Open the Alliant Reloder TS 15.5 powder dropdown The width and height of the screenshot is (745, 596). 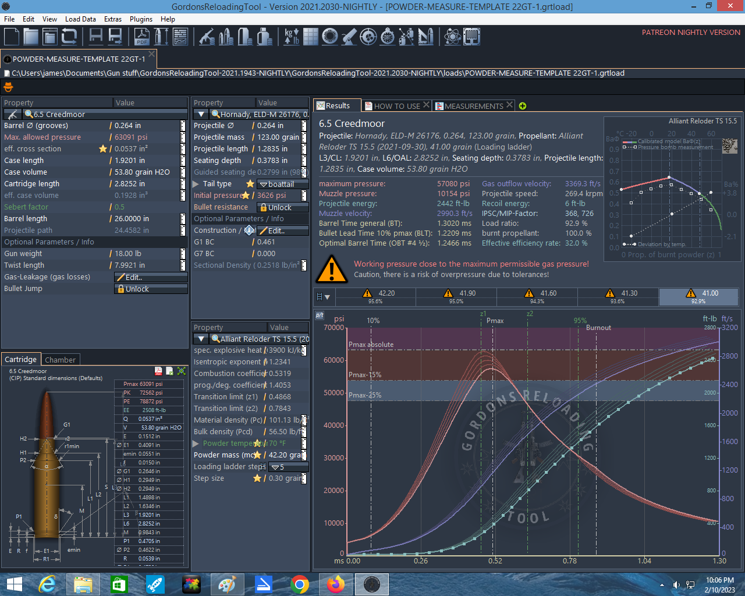coord(201,339)
